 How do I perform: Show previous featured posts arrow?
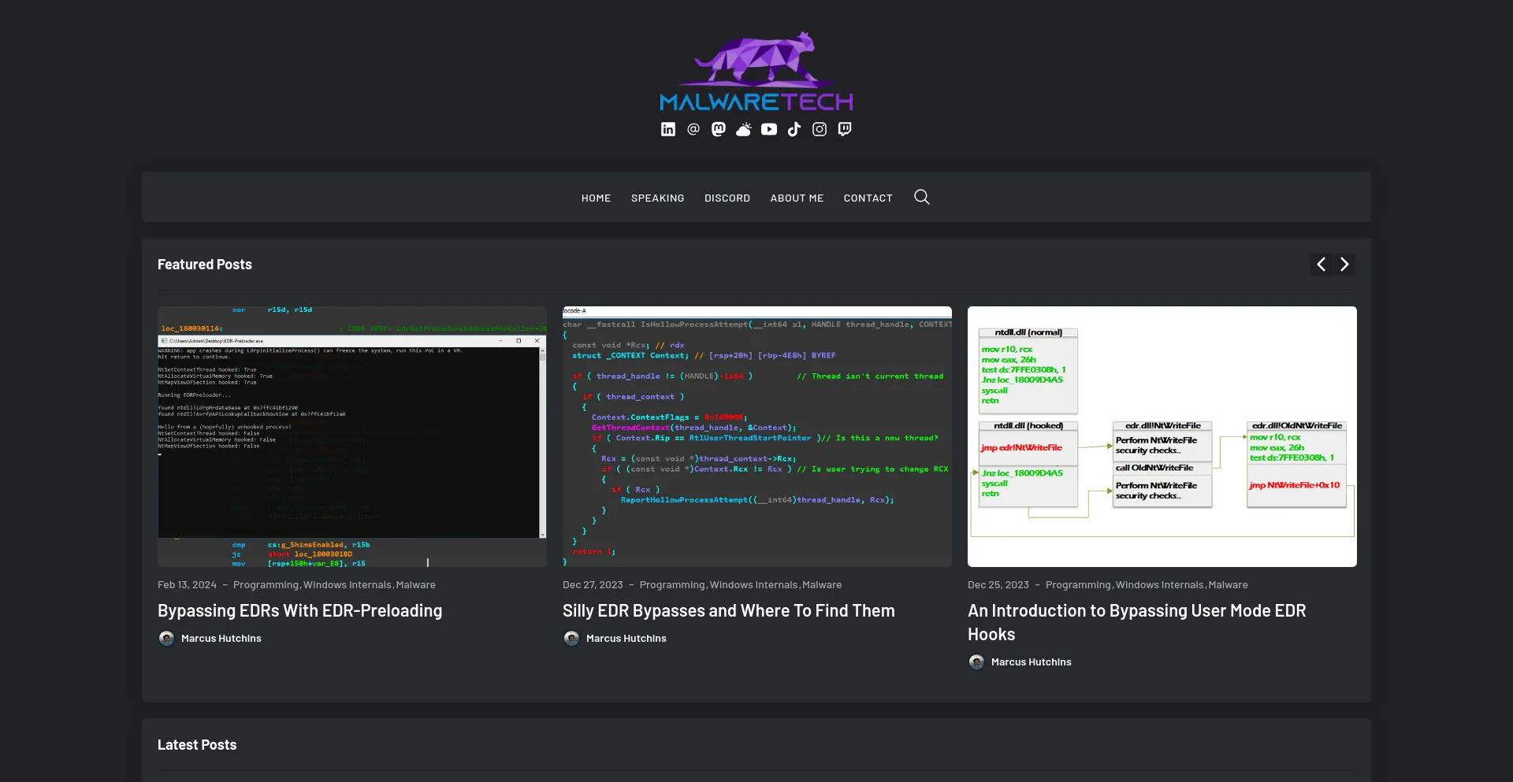pyautogui.click(x=1322, y=265)
